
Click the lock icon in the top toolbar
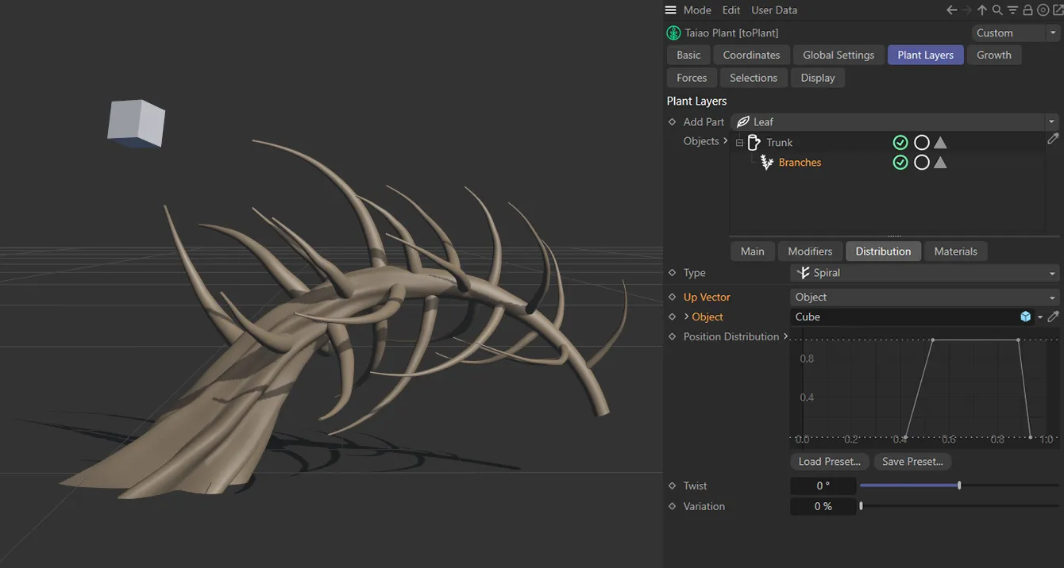click(1027, 10)
